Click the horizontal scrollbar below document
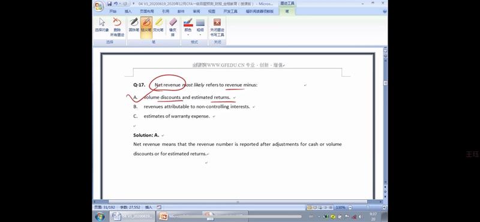 (x=238, y=202)
